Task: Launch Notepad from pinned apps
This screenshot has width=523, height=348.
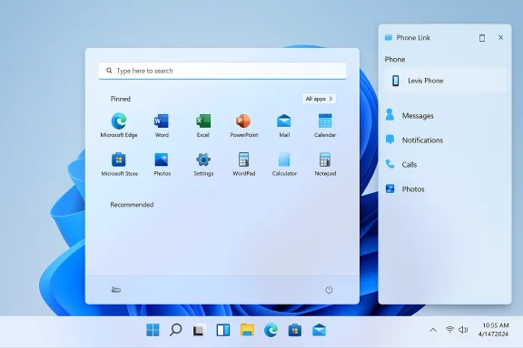Action: [x=325, y=164]
